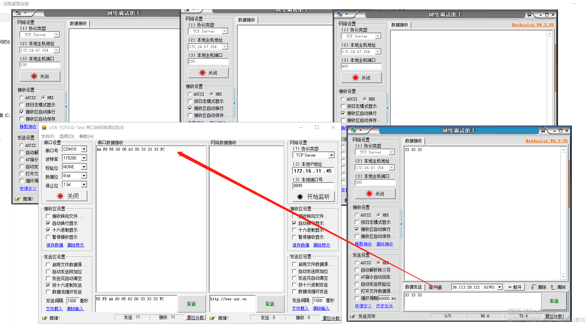Open the client 36.113.28.121:61951 dropdown

coord(500,287)
